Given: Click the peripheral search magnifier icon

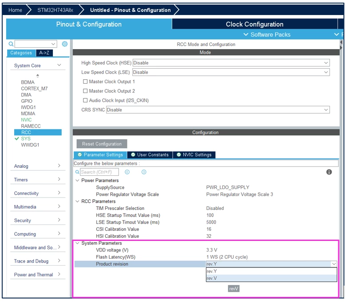Looking at the screenshot, I should click(x=11, y=44).
